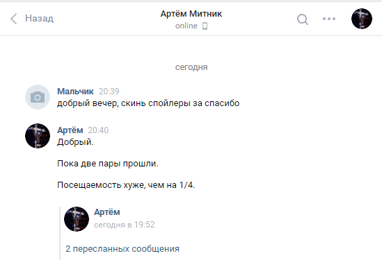Screen dimensions: 382x267
Task: Click Артём's avatar in the forwarded message
Action: pyautogui.click(x=77, y=219)
